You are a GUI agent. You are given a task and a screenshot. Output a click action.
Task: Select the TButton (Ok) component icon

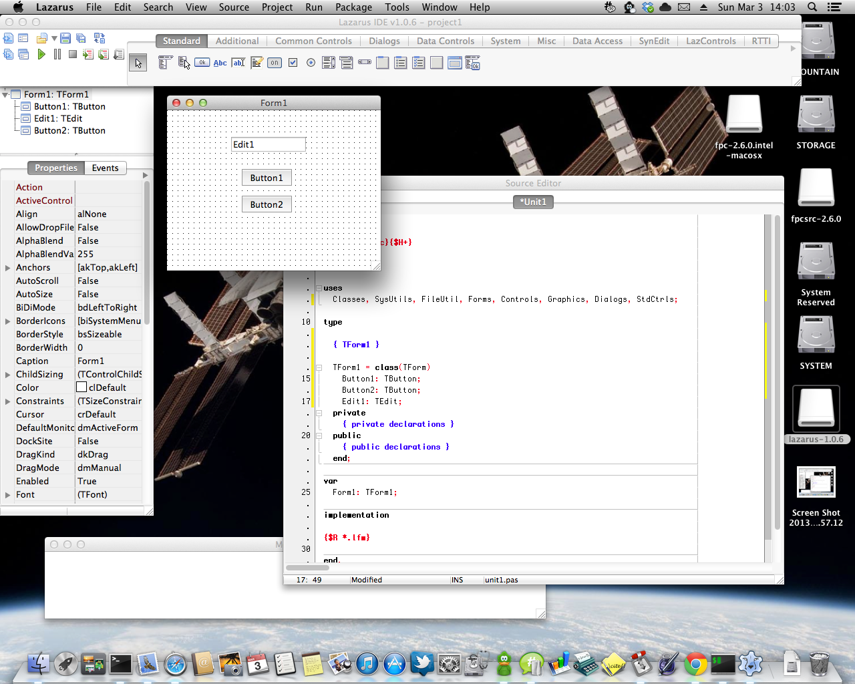pos(202,63)
